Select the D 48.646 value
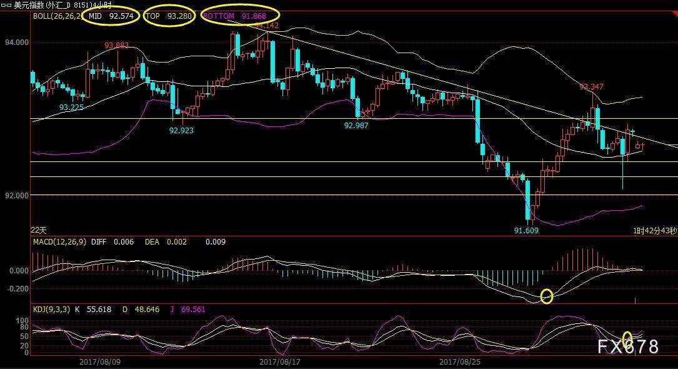 click(x=141, y=310)
